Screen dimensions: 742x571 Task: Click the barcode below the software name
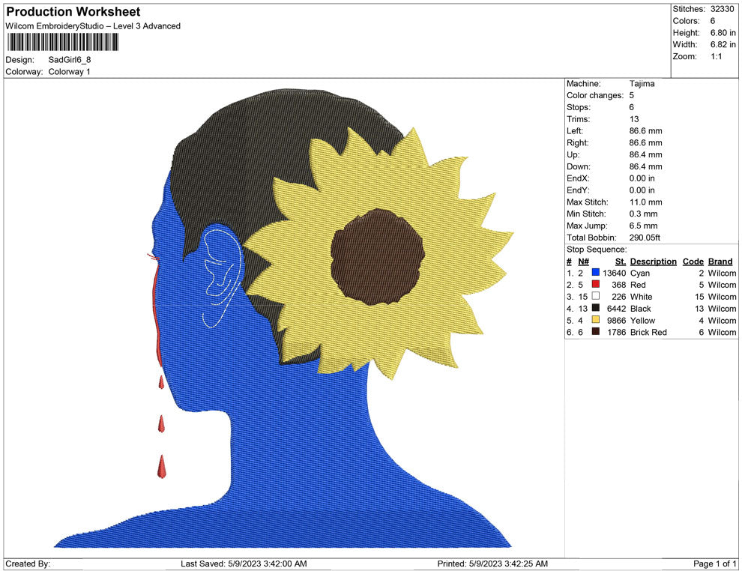pos(62,42)
